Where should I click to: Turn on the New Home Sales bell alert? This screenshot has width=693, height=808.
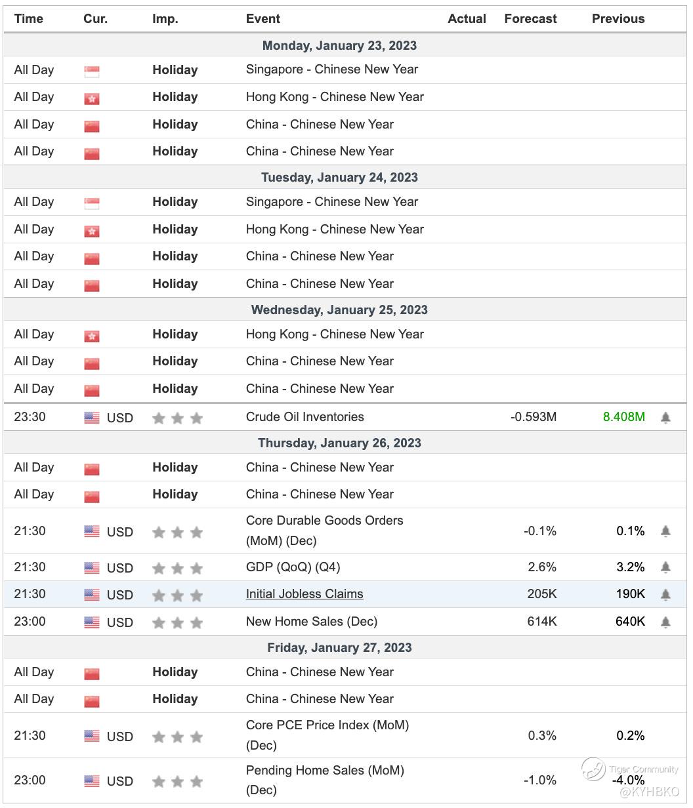pos(665,622)
